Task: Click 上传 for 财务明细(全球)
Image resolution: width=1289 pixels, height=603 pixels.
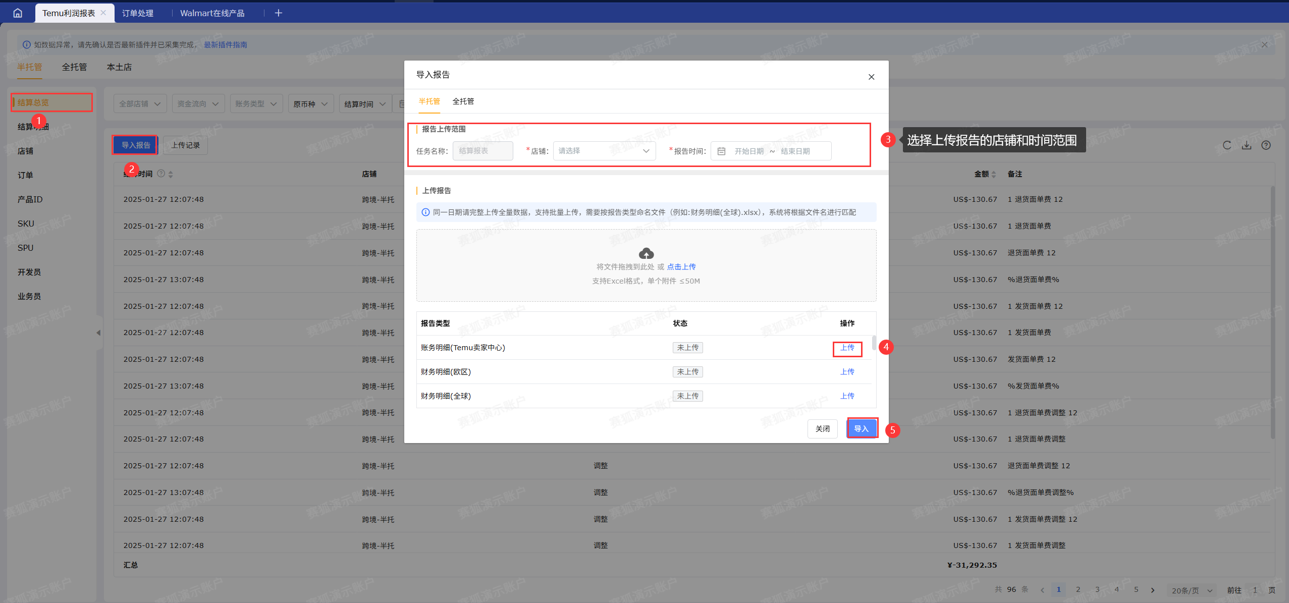Action: tap(847, 396)
